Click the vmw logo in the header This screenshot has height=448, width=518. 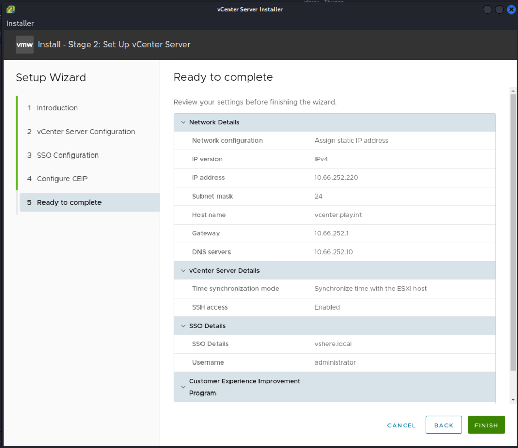24,45
